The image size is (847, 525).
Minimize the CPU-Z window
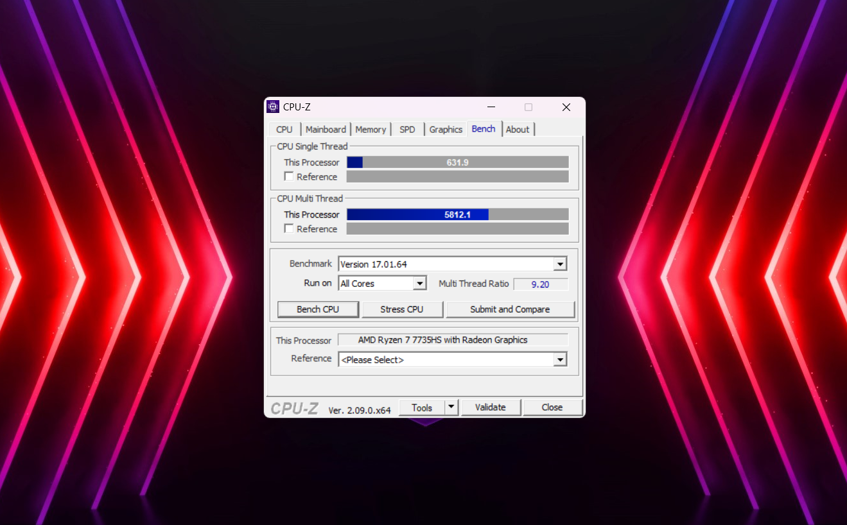491,107
